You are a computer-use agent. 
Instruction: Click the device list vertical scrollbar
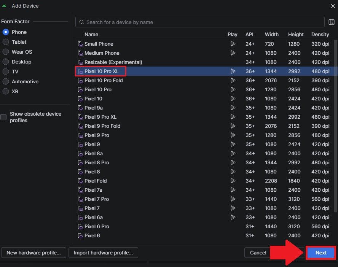[335, 126]
